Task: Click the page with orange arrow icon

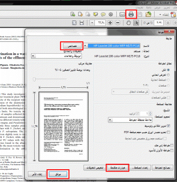Action: tap(80, 15)
